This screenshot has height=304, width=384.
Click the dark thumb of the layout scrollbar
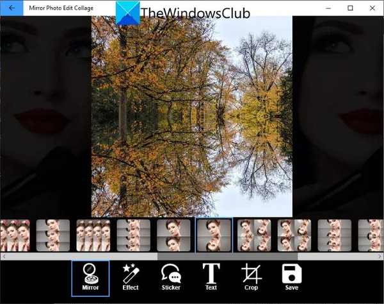(x=227, y=257)
